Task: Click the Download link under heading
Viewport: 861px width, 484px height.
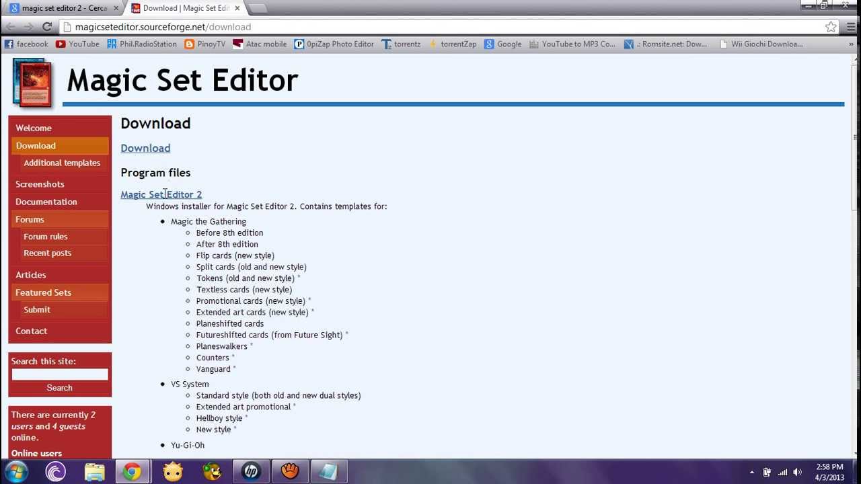Action: [145, 148]
